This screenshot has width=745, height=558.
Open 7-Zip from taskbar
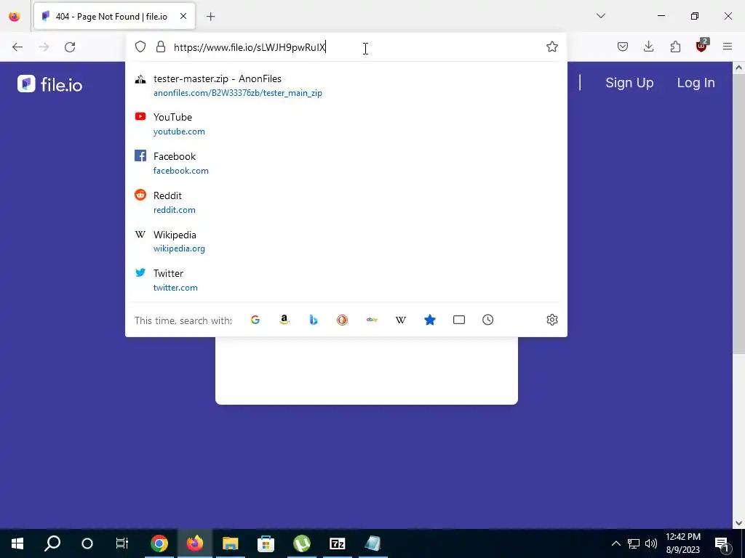pos(338,543)
